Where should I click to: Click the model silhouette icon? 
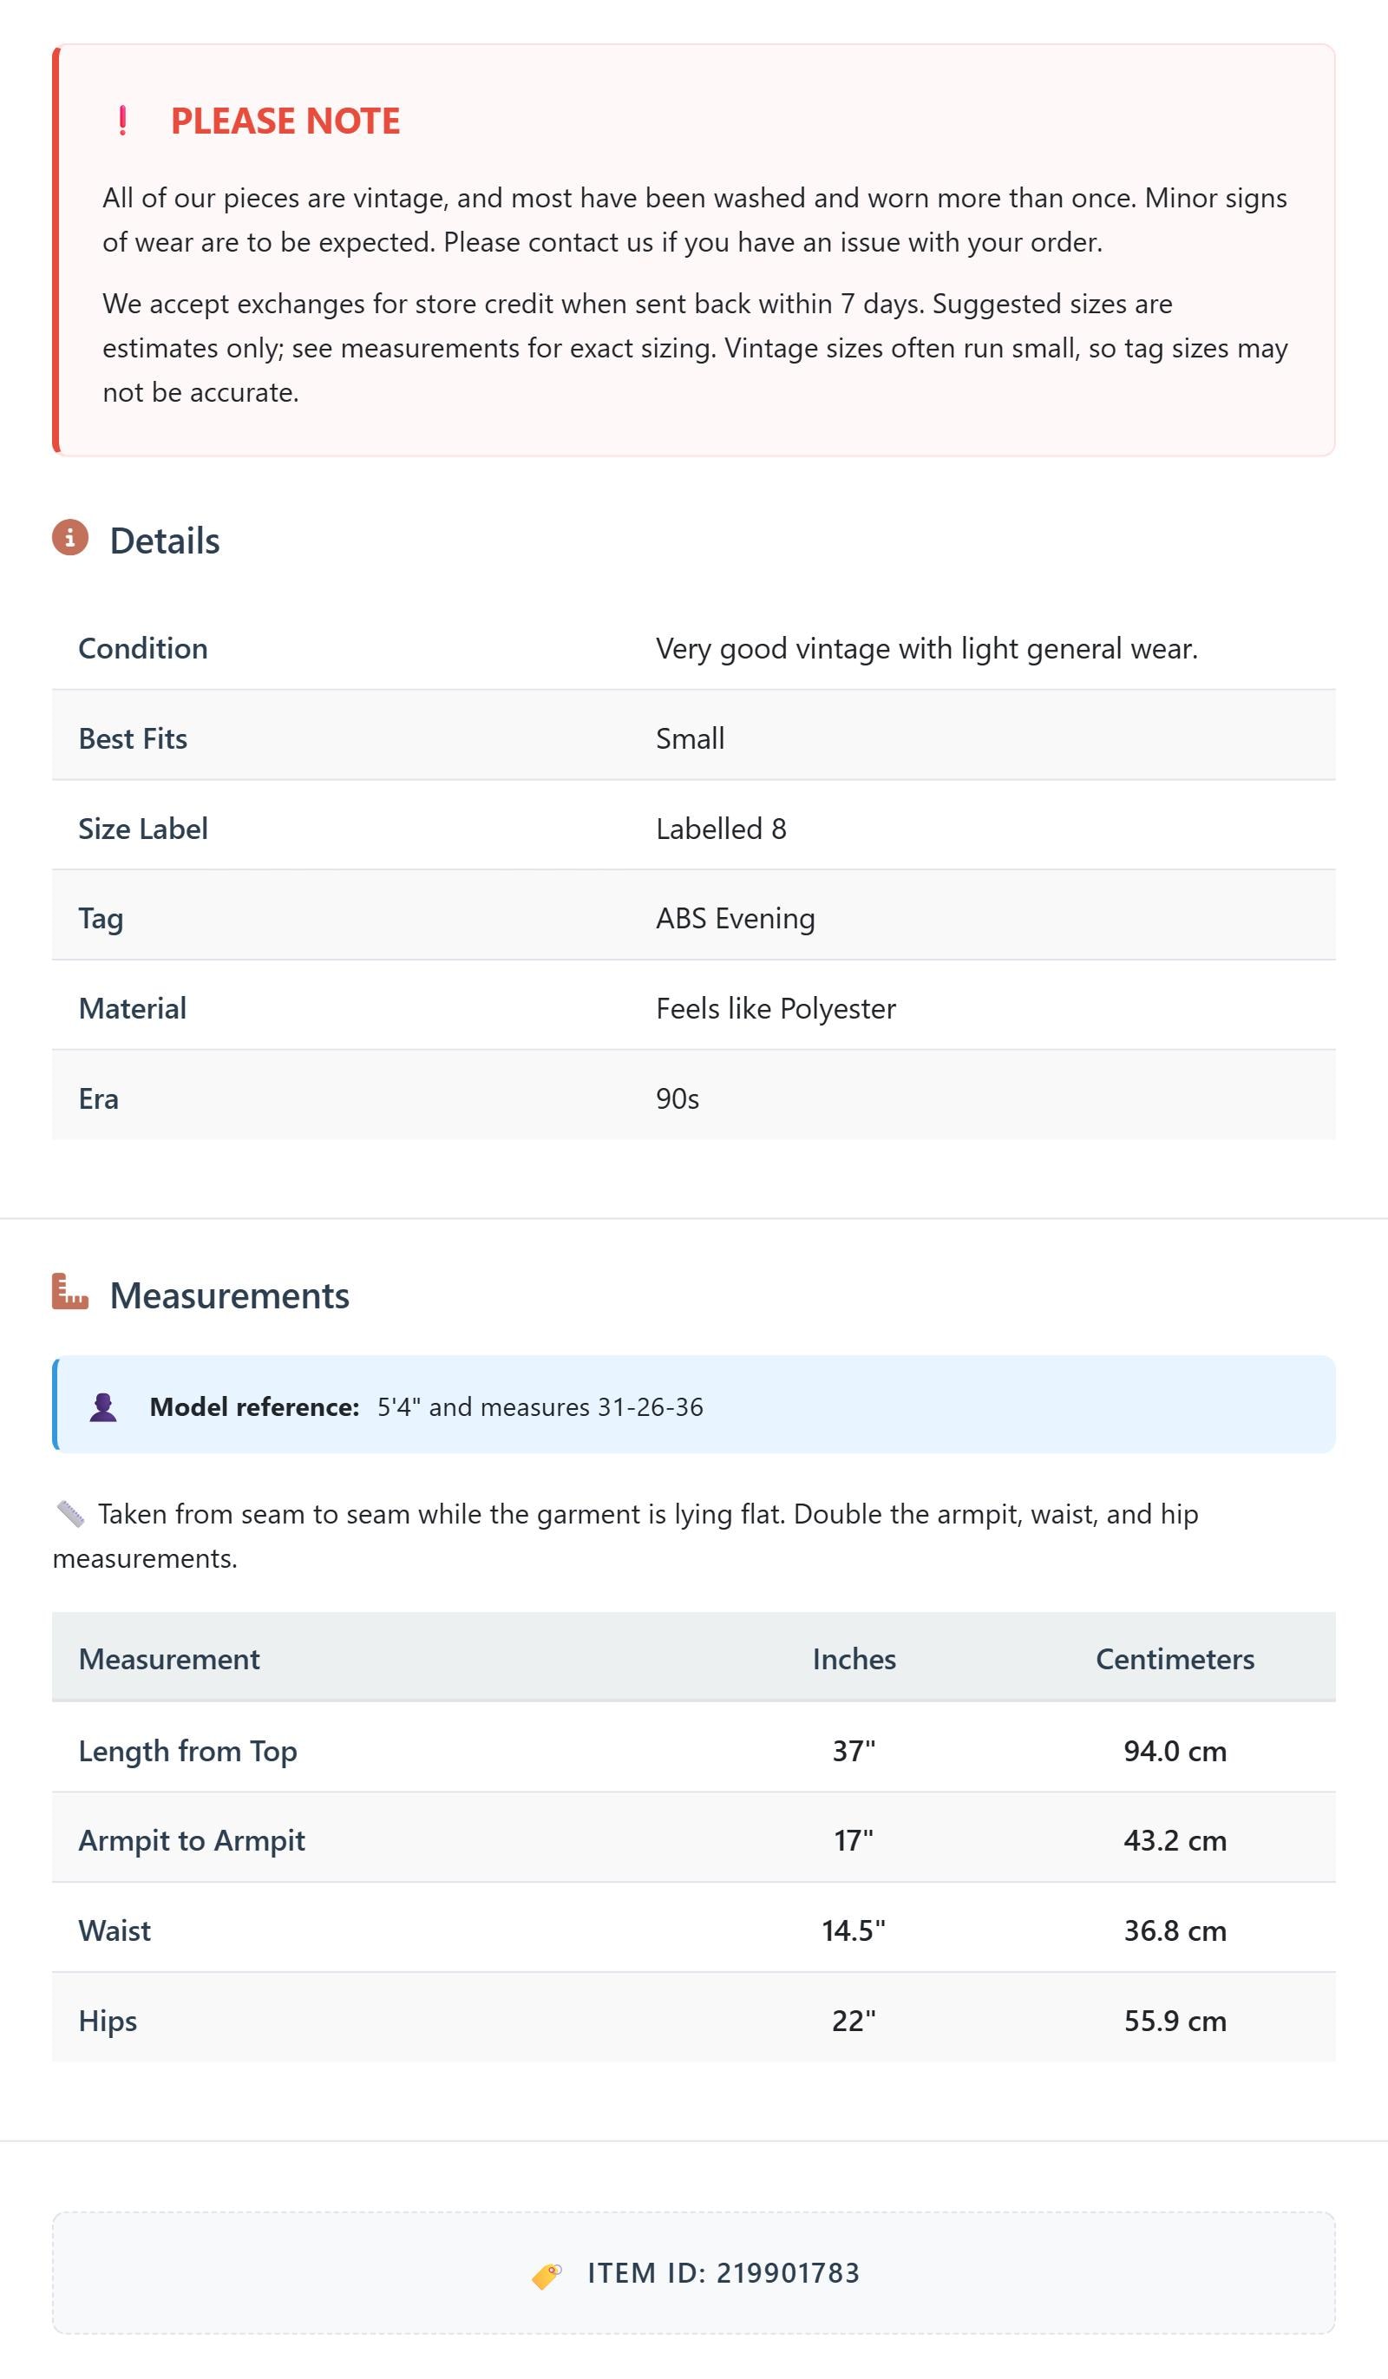103,1406
